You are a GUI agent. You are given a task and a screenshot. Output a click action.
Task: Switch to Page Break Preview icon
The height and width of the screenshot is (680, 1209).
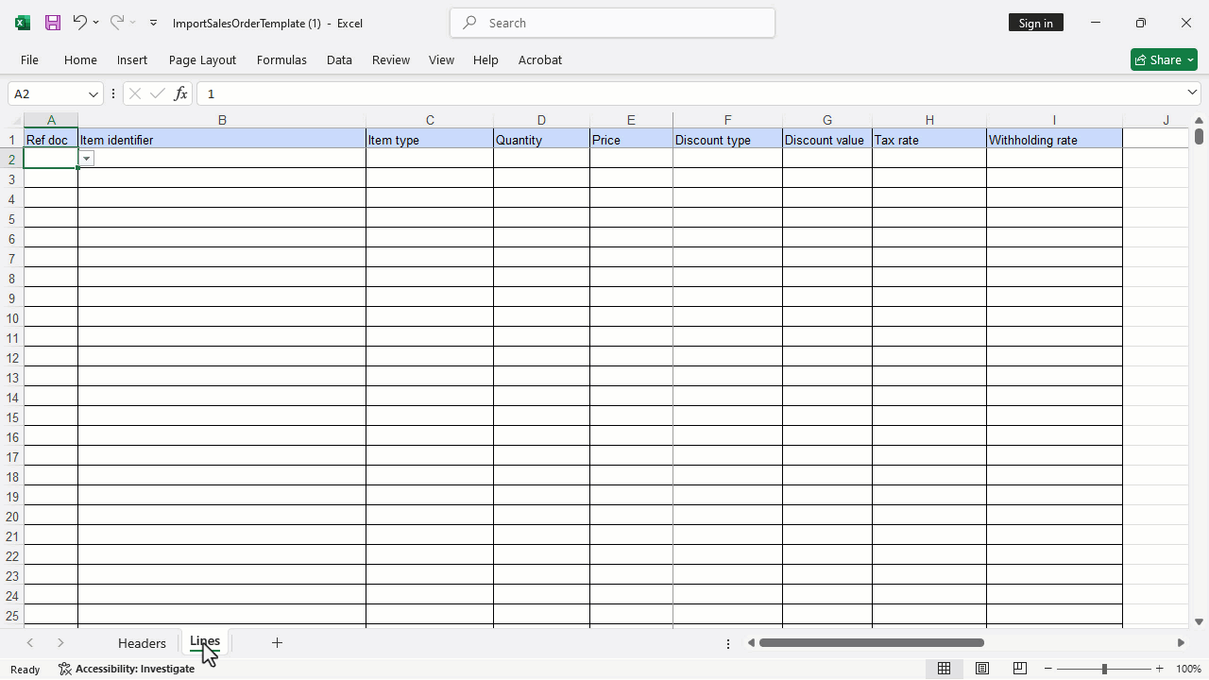click(x=1020, y=669)
